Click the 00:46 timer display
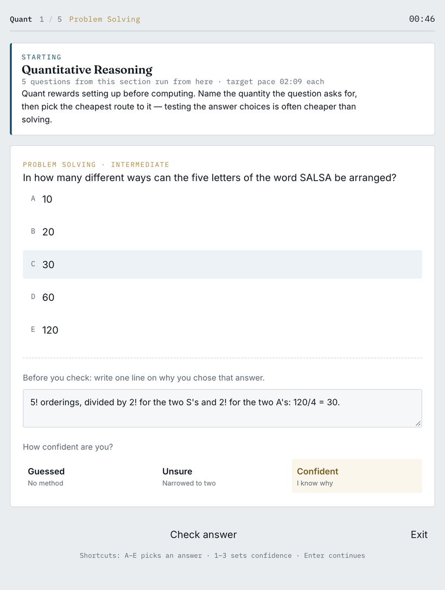Viewport: 445px width, 590px height. pos(422,19)
